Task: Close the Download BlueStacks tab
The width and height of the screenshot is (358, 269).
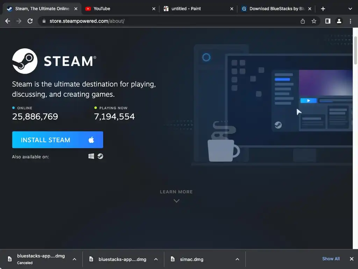Action: point(310,9)
